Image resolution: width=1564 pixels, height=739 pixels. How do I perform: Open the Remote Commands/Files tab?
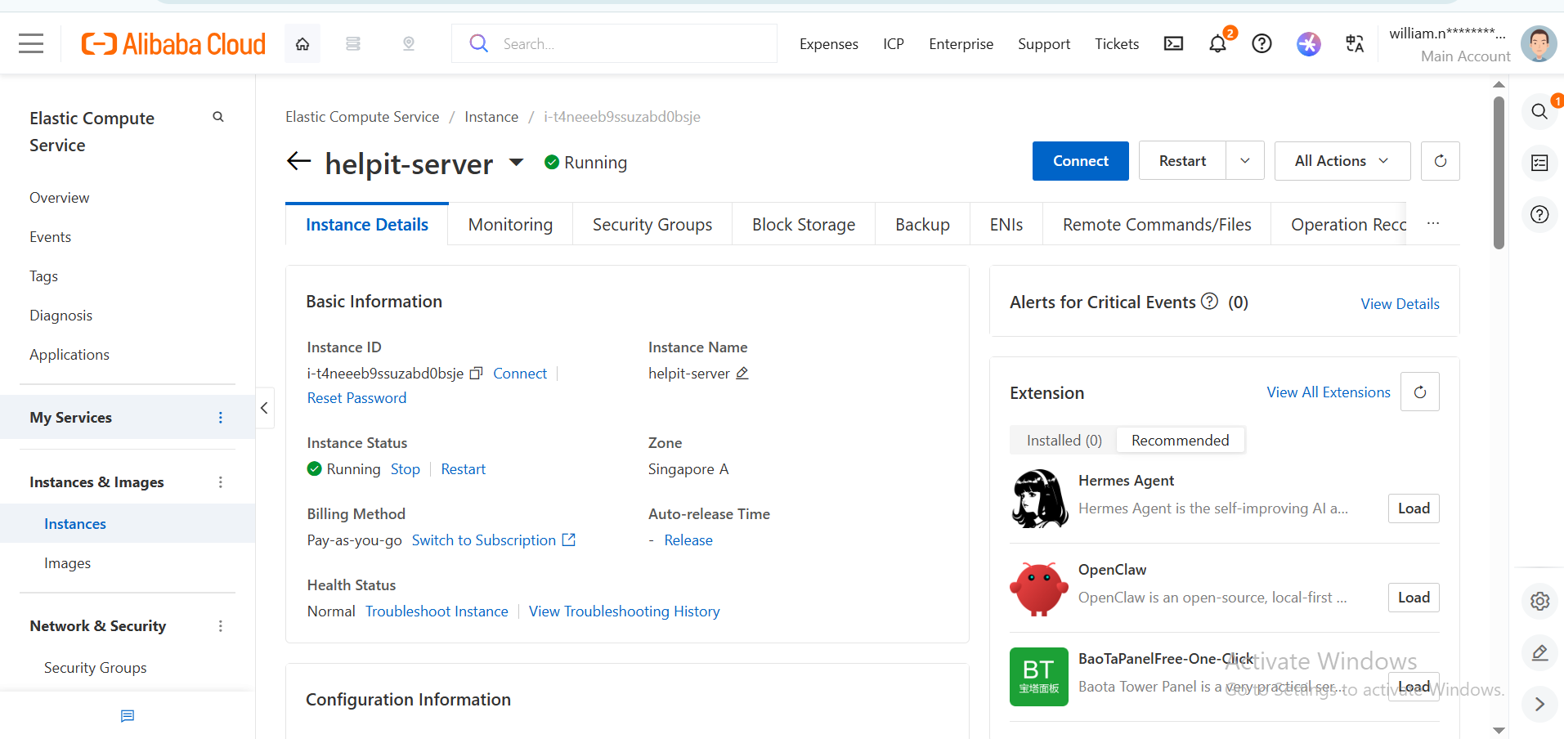(x=1157, y=225)
